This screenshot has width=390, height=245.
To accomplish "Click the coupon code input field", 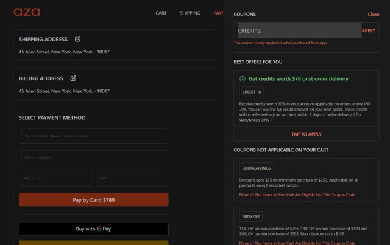I will point(299,30).
